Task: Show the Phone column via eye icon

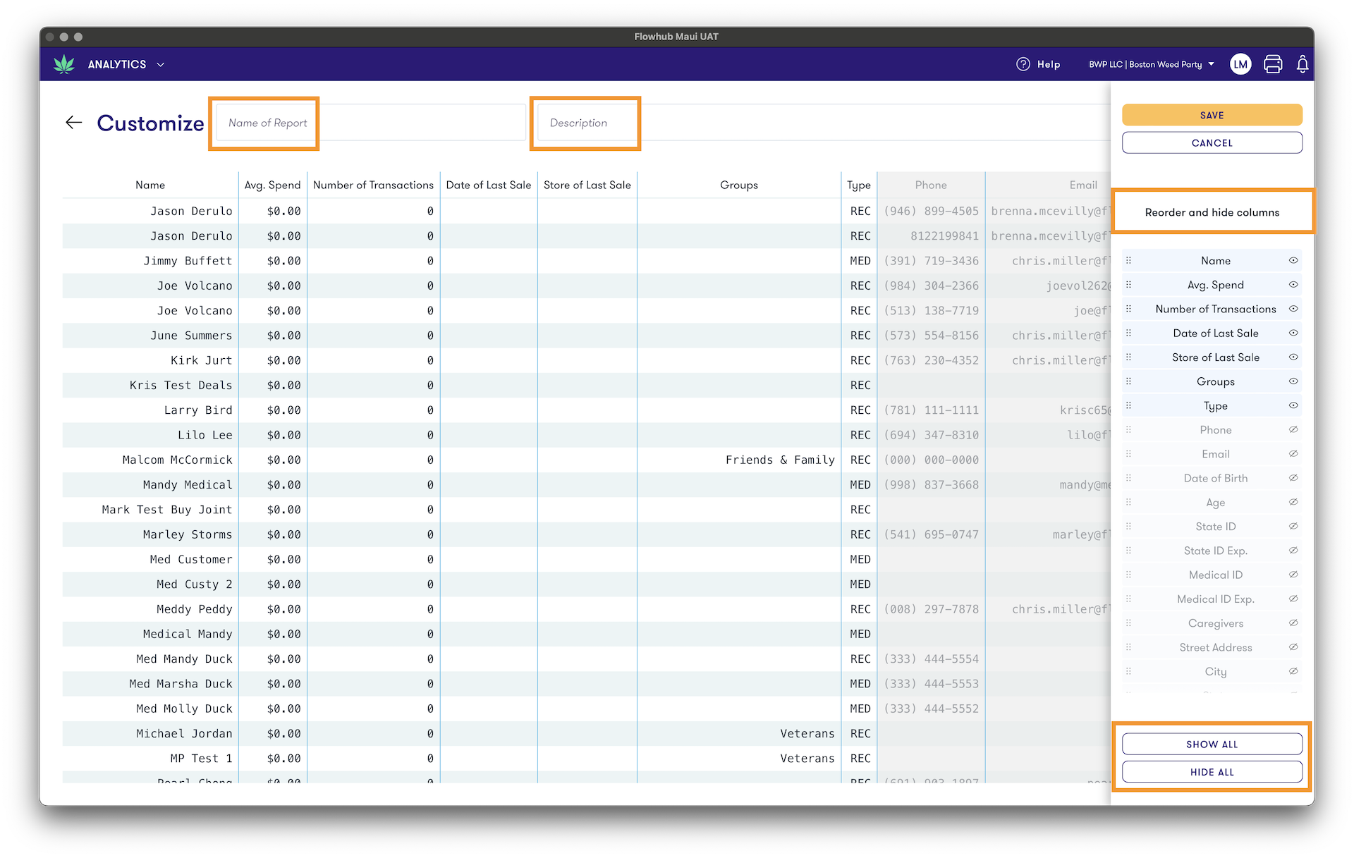Action: point(1293,430)
